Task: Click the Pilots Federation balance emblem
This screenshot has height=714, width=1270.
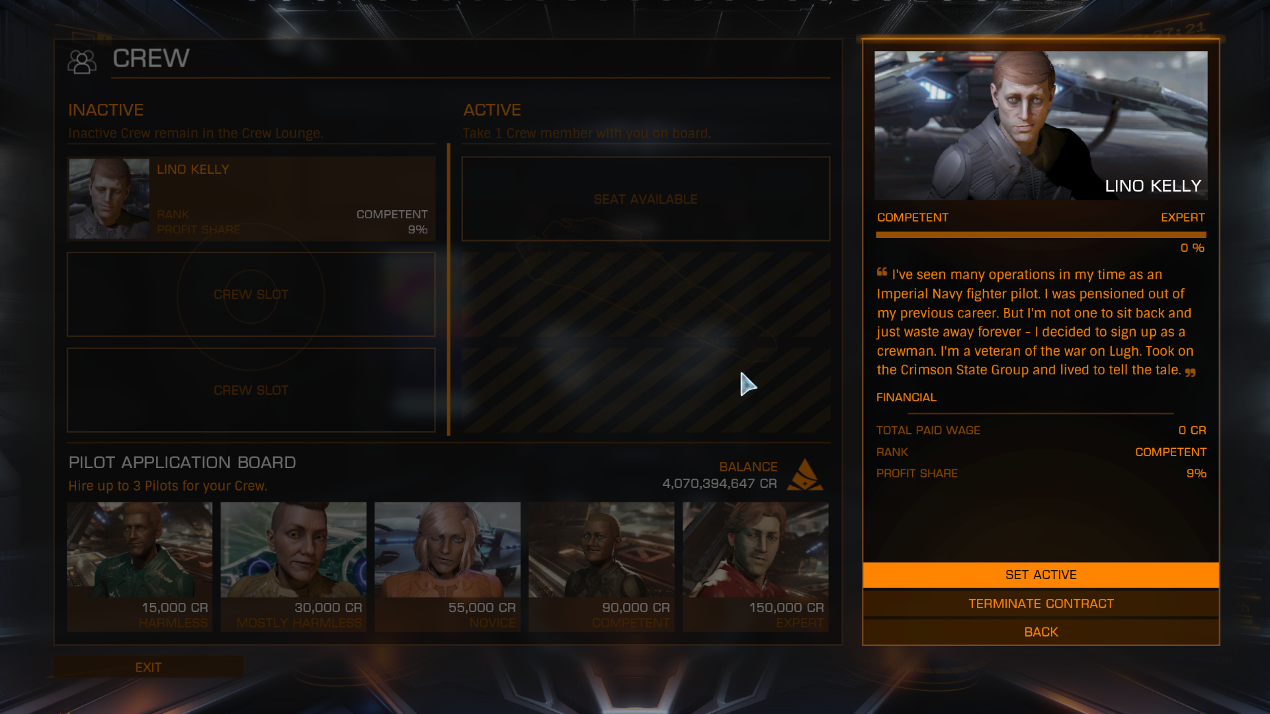Action: pyautogui.click(x=805, y=475)
